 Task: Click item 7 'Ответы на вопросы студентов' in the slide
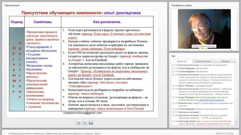point(108,99)
